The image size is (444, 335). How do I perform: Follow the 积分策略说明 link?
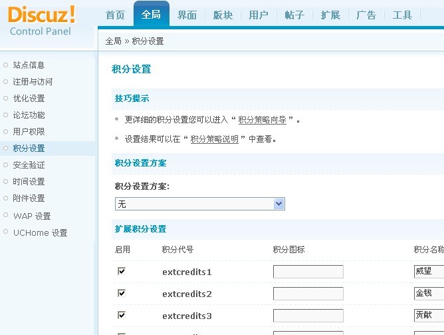[214, 139]
